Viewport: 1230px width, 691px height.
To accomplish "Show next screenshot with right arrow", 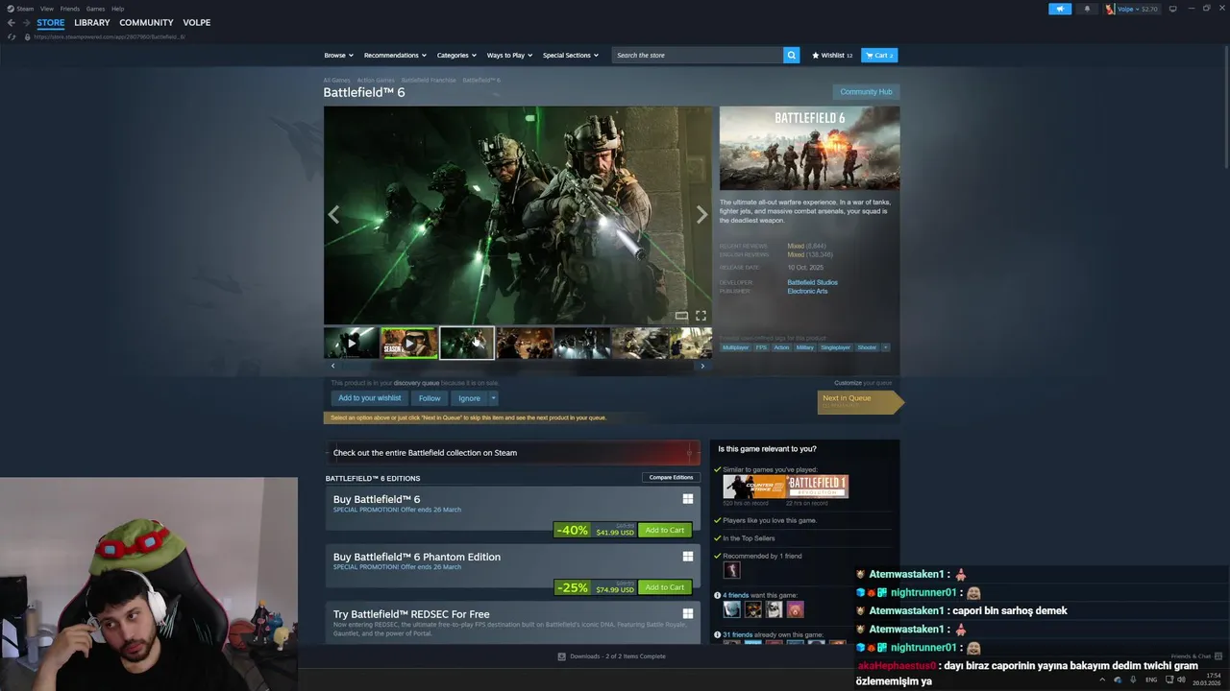I will 701,215.
